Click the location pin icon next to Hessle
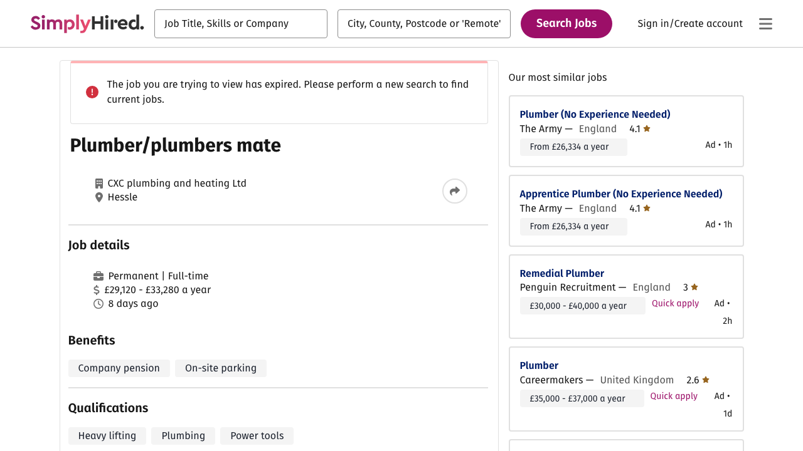803x451 pixels. click(98, 197)
